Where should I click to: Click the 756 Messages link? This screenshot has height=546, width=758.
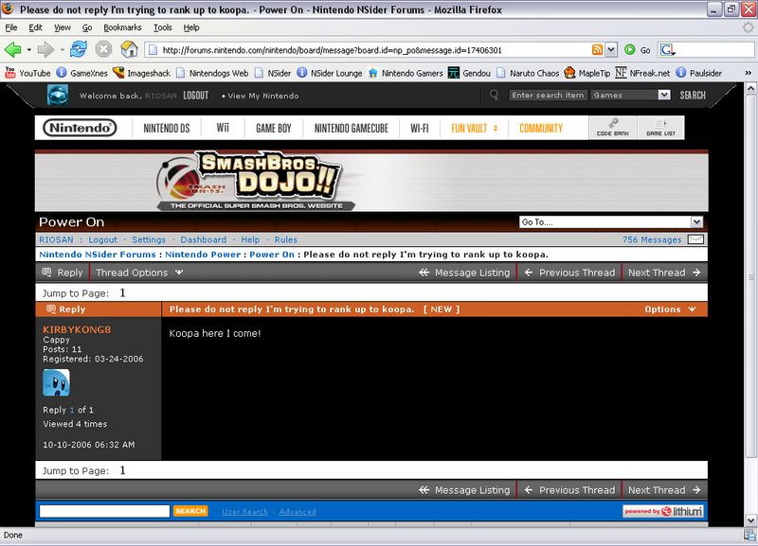[652, 239]
